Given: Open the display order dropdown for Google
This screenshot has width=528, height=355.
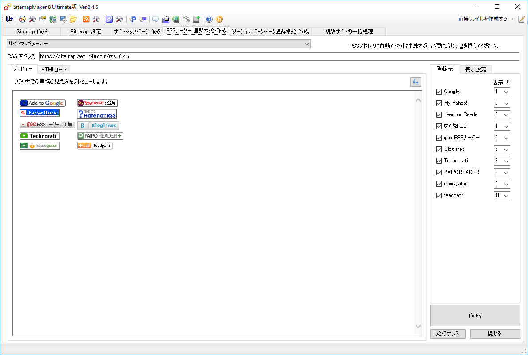Looking at the screenshot, I should click(502, 91).
